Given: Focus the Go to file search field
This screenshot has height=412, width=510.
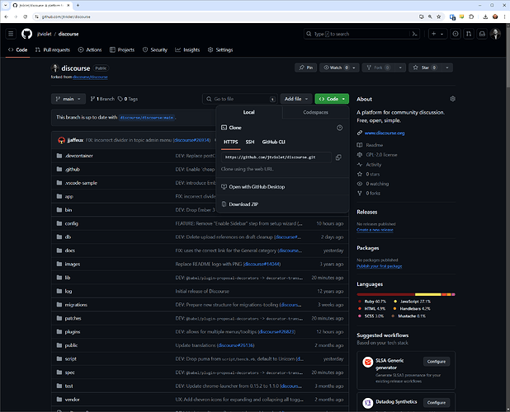Looking at the screenshot, I should pos(239,99).
